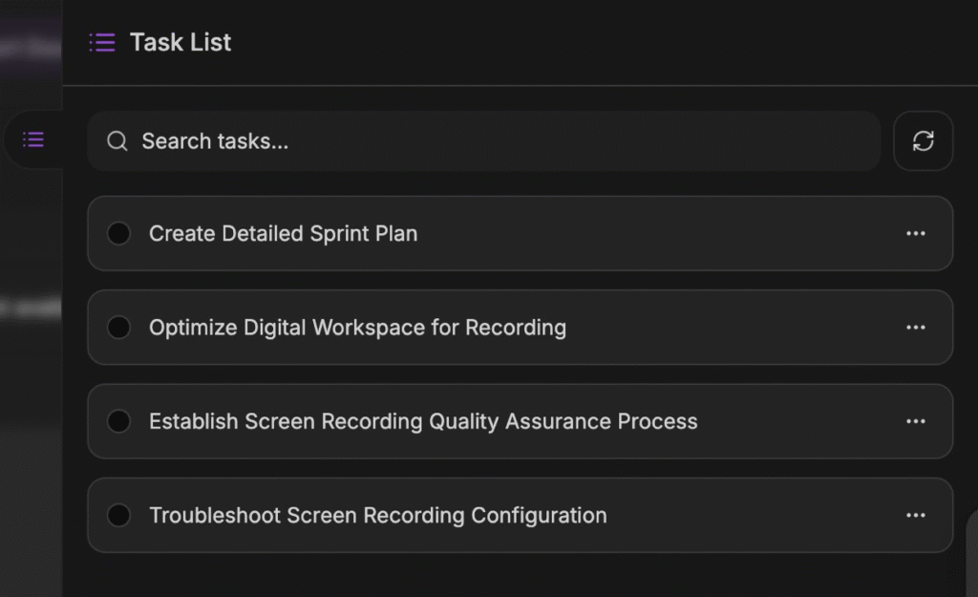Viewport: 978px width, 597px height.
Task: Open options for Optimize Digital Workspace task
Action: tap(915, 328)
